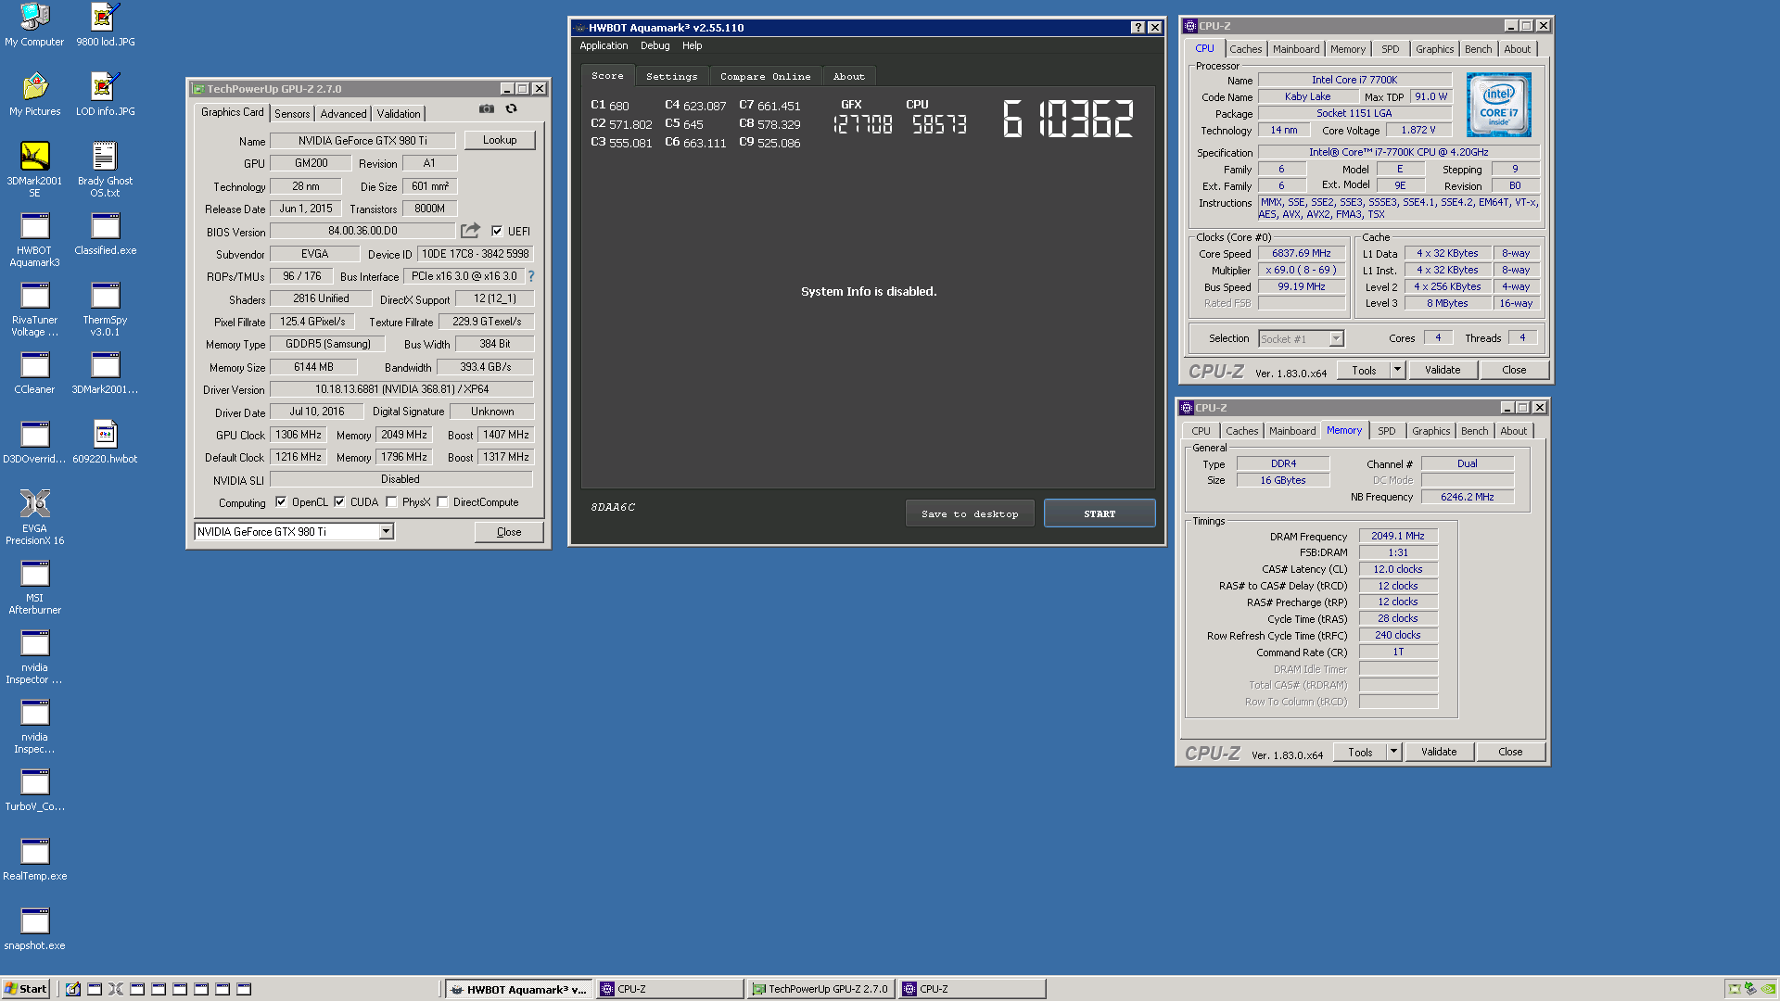The height and width of the screenshot is (1001, 1780).
Task: Open Help menu in Aquamark
Action: [692, 45]
